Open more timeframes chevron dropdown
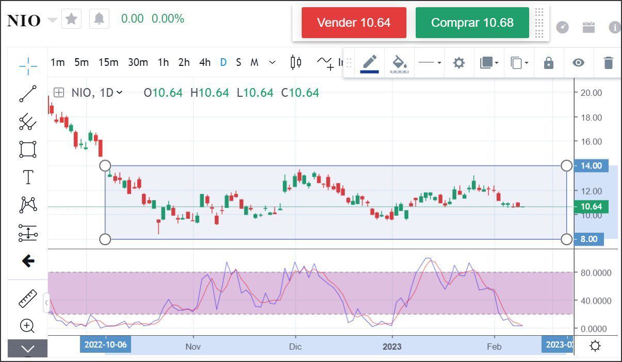 (x=272, y=62)
